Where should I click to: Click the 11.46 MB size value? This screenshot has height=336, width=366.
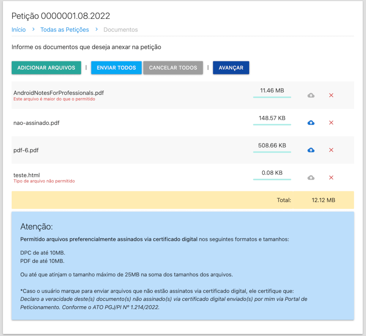(x=272, y=90)
